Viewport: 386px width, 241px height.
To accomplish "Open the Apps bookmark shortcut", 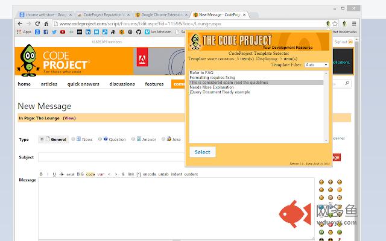I will point(24,32).
